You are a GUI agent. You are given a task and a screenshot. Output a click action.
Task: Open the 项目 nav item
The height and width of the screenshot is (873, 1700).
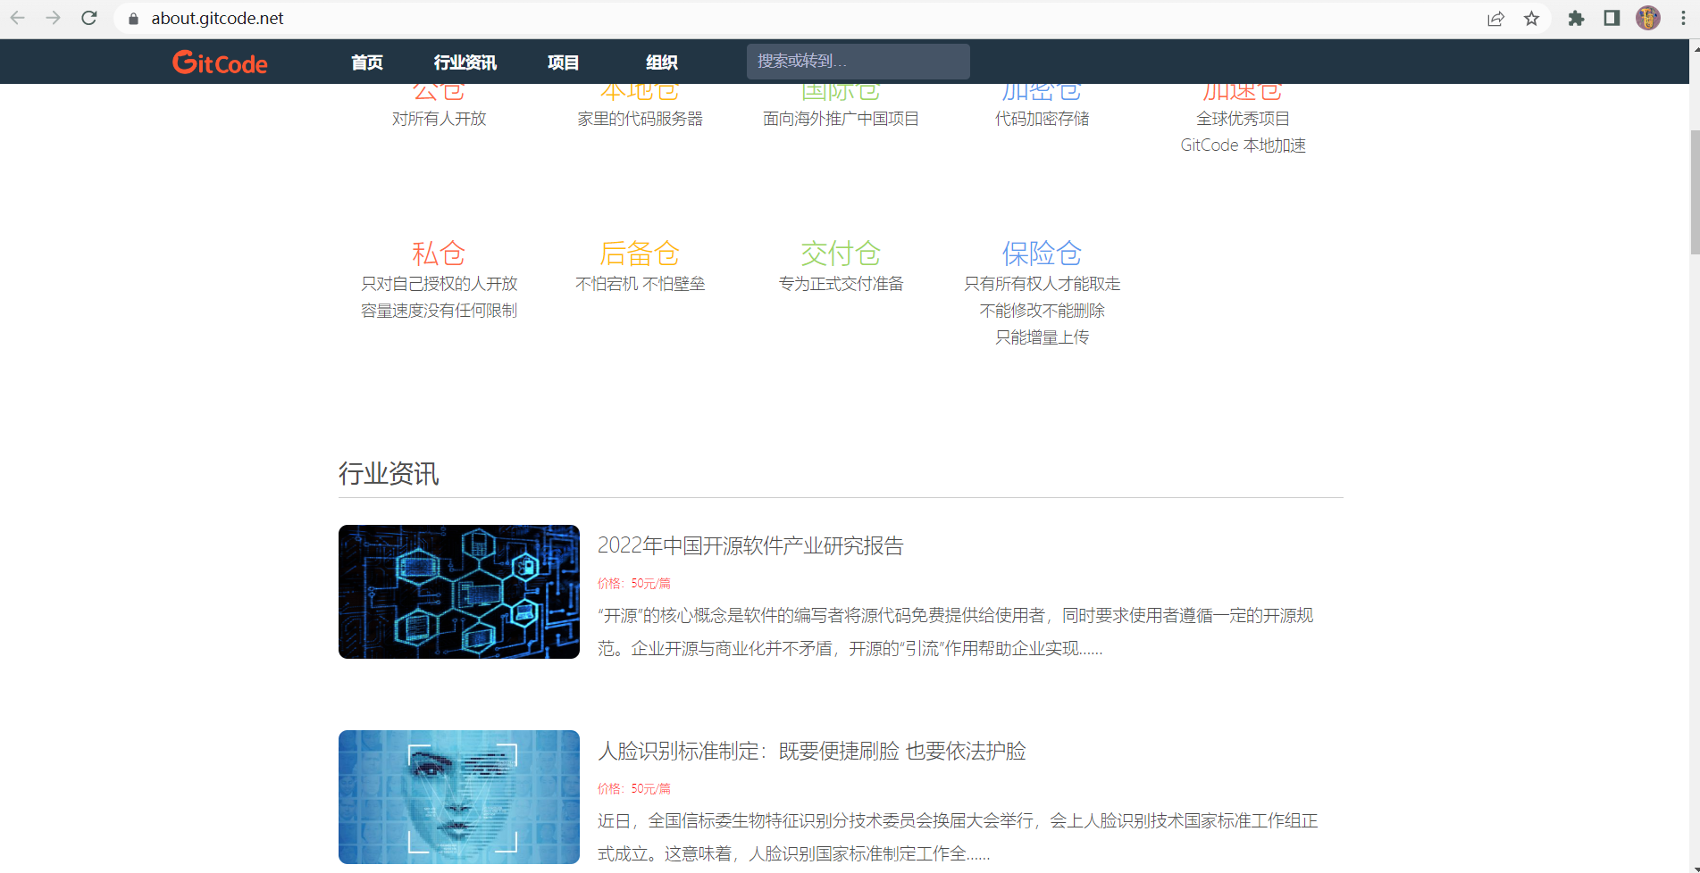pyautogui.click(x=563, y=62)
